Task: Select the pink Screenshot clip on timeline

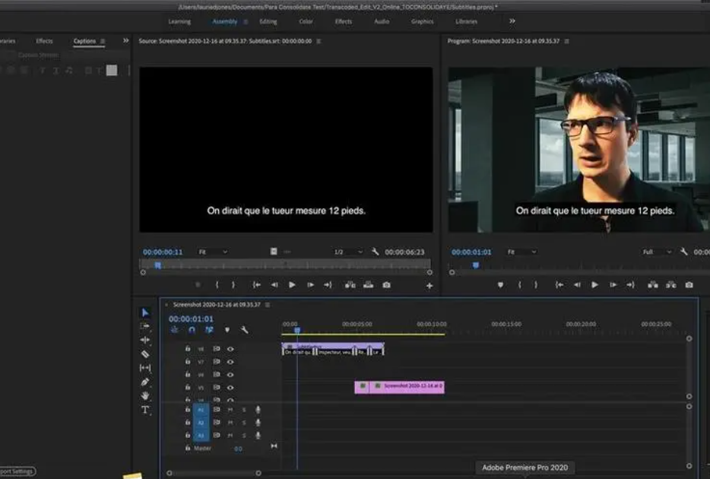Action: click(399, 386)
